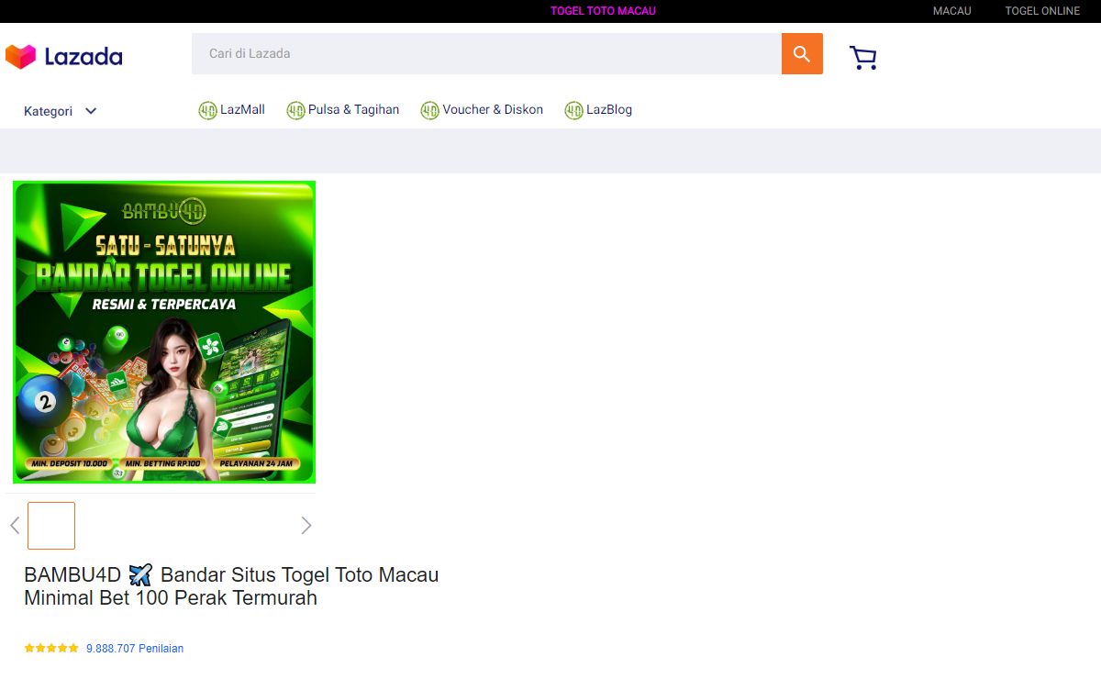Open the TOGEL ONLINE top menu item
The width and height of the screenshot is (1101, 679).
click(1042, 11)
